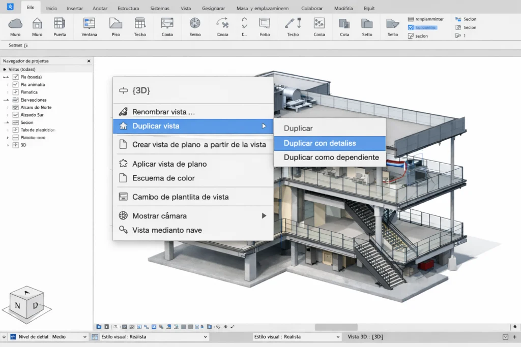
Task: Open the Nivel de detial dropdown
Action: coord(84,336)
